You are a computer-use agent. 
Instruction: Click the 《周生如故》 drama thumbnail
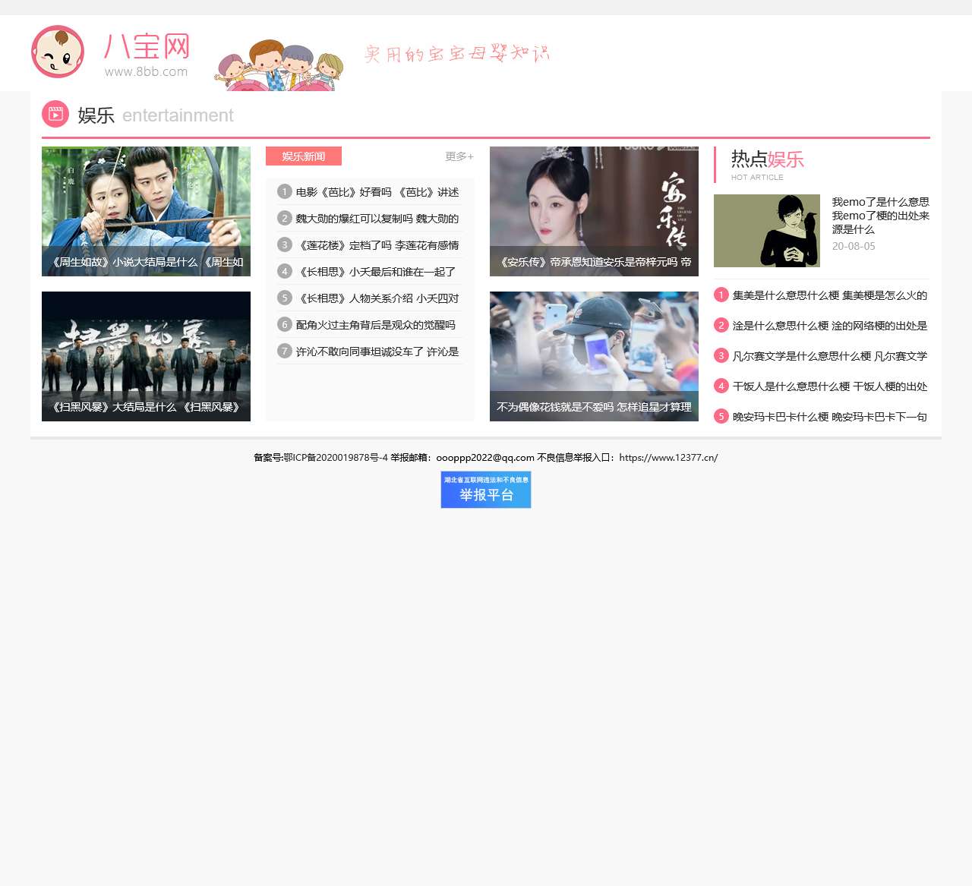click(146, 211)
